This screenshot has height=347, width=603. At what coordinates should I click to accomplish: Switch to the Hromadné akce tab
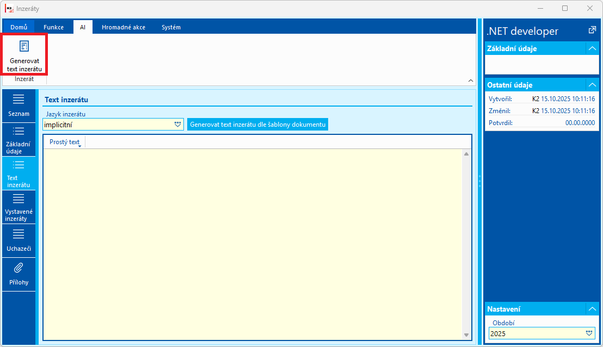coord(124,27)
